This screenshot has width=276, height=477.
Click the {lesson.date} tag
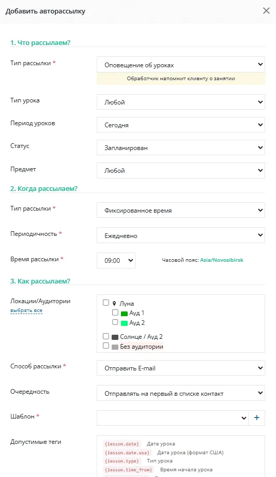point(121,444)
